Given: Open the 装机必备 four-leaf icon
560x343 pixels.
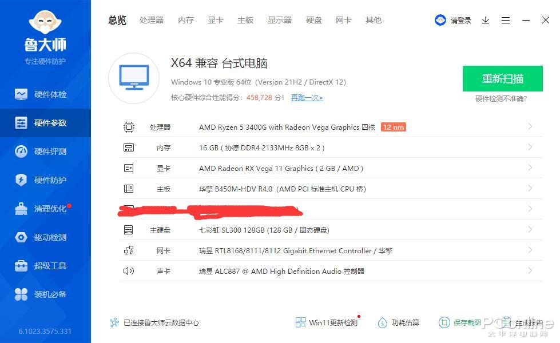Looking at the screenshot, I should (21, 294).
